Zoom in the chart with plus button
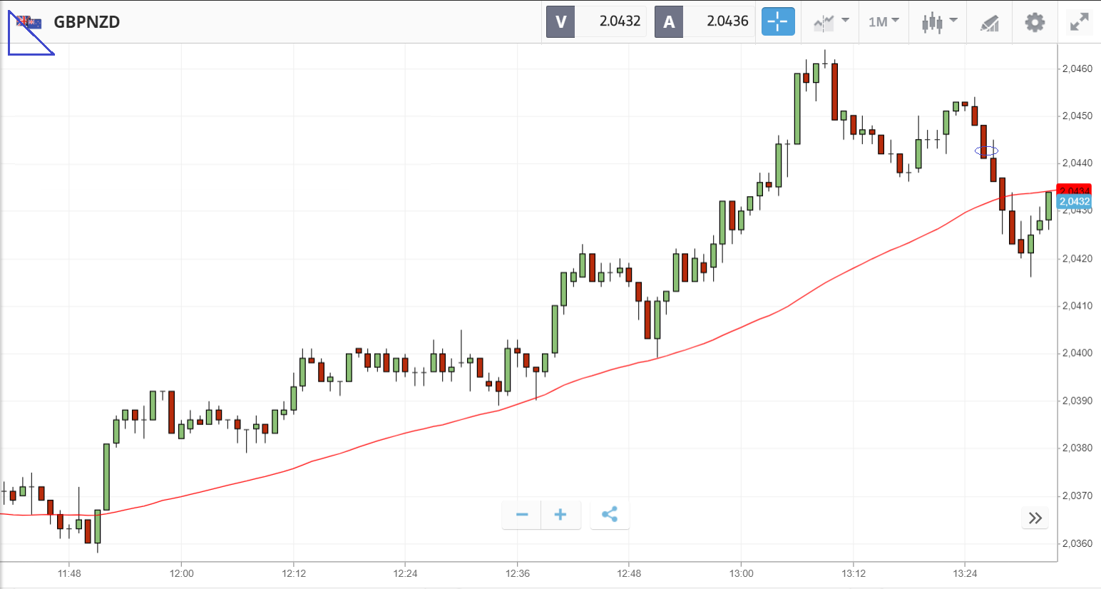 (x=560, y=515)
